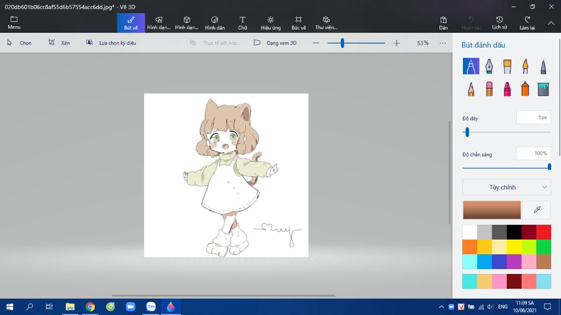This screenshot has height=315, width=561.
Task: Select the Marker brush tool
Action: point(471,66)
